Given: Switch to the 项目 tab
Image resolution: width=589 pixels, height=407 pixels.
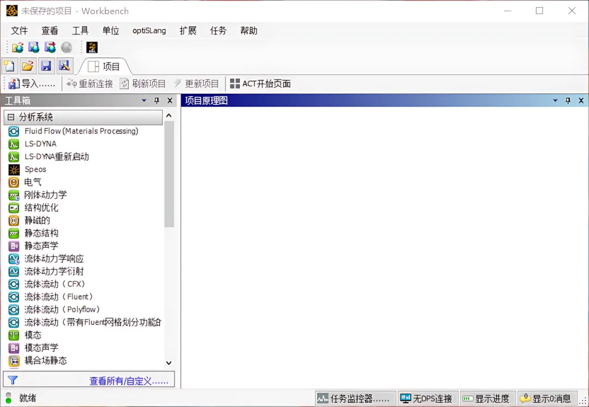Looking at the screenshot, I should tap(104, 67).
